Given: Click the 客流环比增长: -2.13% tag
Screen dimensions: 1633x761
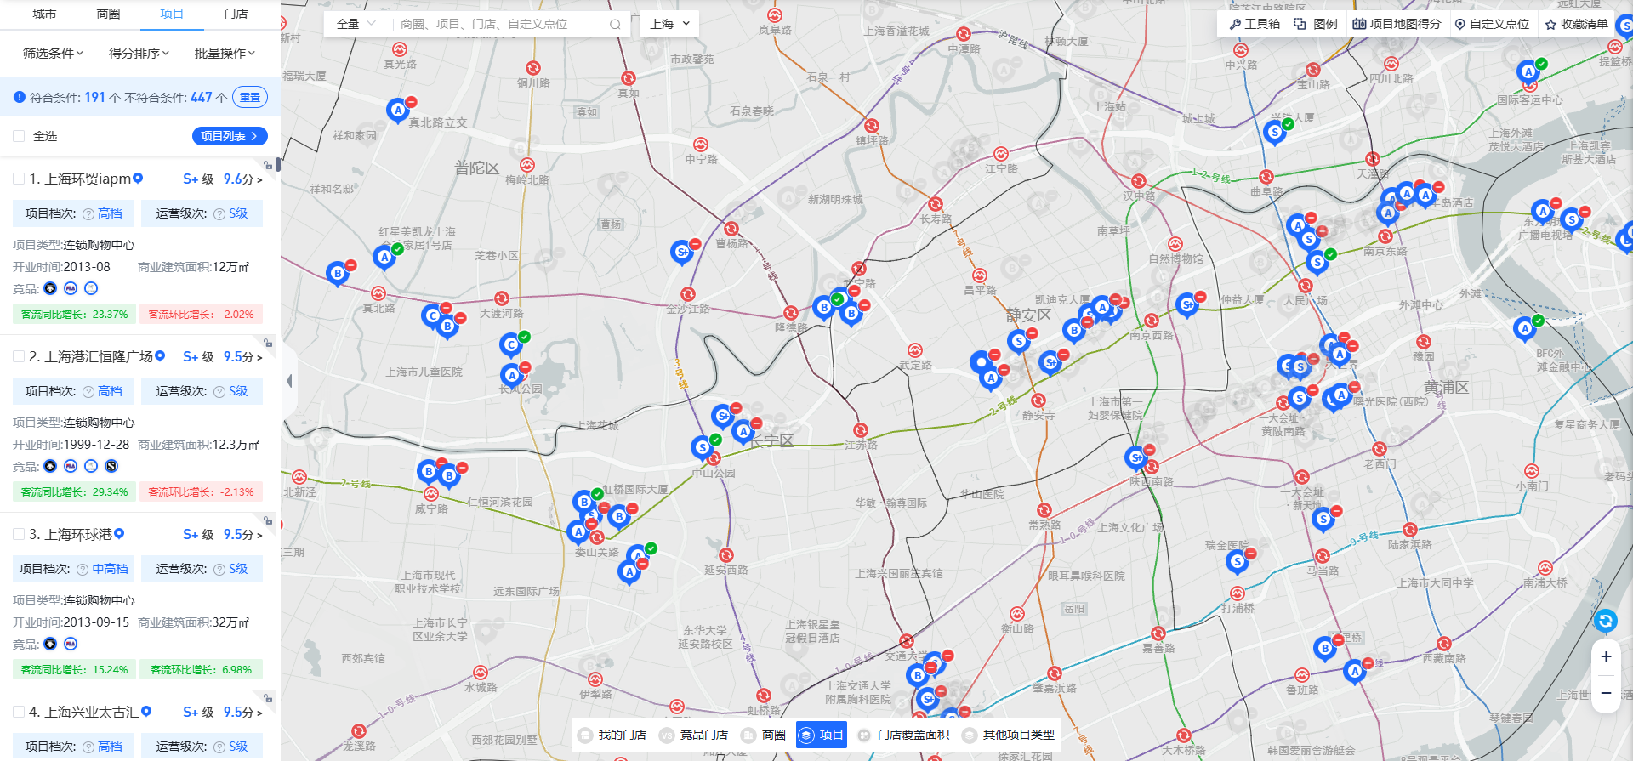Looking at the screenshot, I should click(x=201, y=491).
